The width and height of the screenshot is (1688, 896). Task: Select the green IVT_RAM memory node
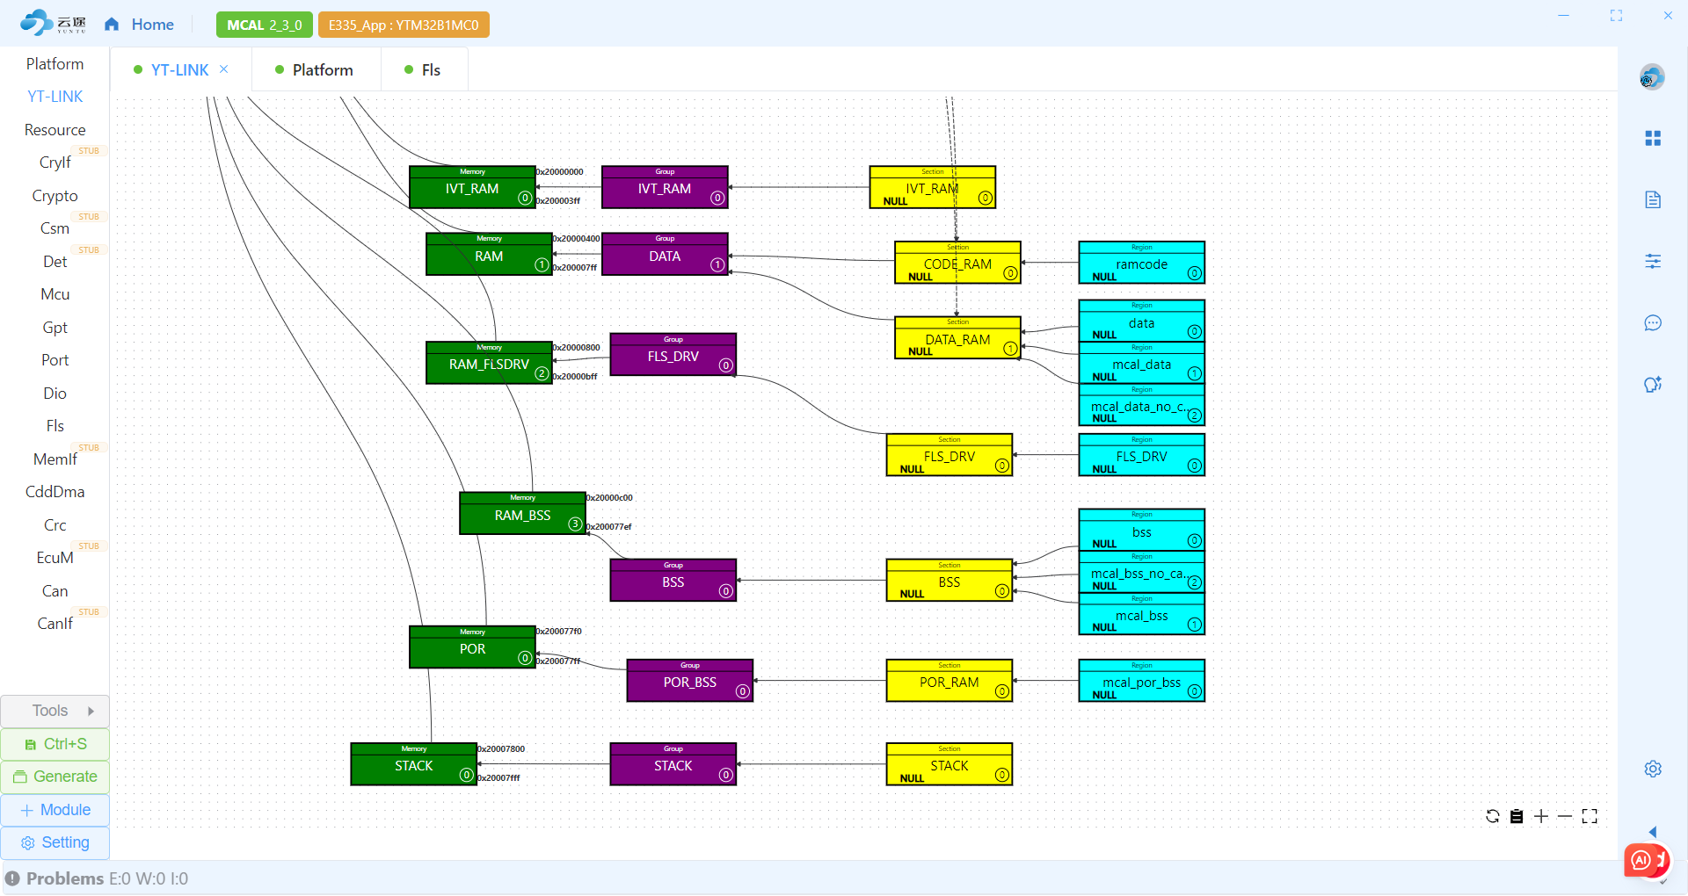[x=472, y=187]
